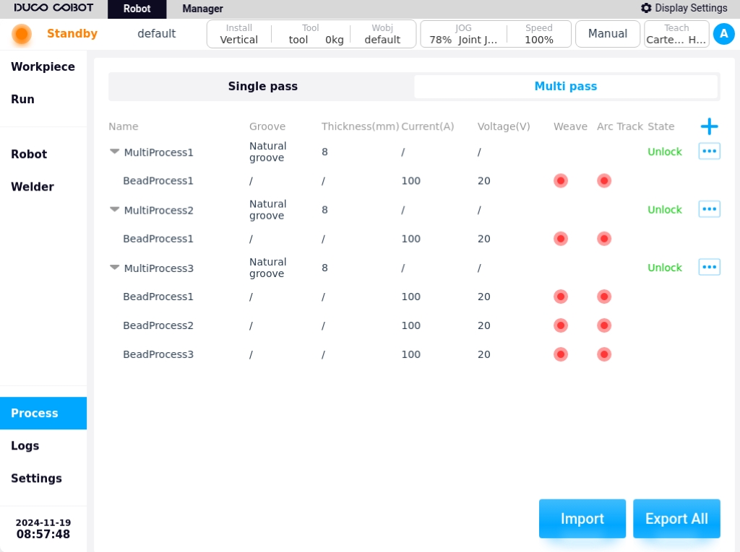The width and height of the screenshot is (740, 552).
Task: Toggle Weave for MultiProcess1 BeadProcess1
Action: coord(561,180)
